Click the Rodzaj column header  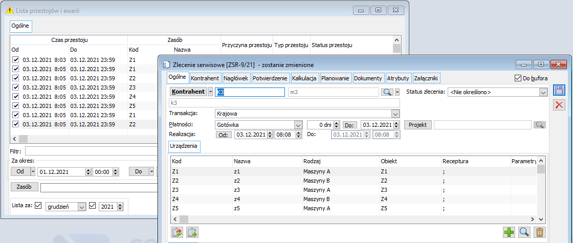click(340, 161)
